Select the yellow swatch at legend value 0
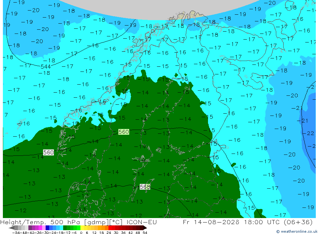This screenshot has width=319, height=234. [x=82, y=228]
